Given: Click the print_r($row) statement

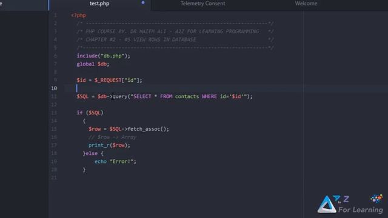Looking at the screenshot, I should tap(109, 145).
